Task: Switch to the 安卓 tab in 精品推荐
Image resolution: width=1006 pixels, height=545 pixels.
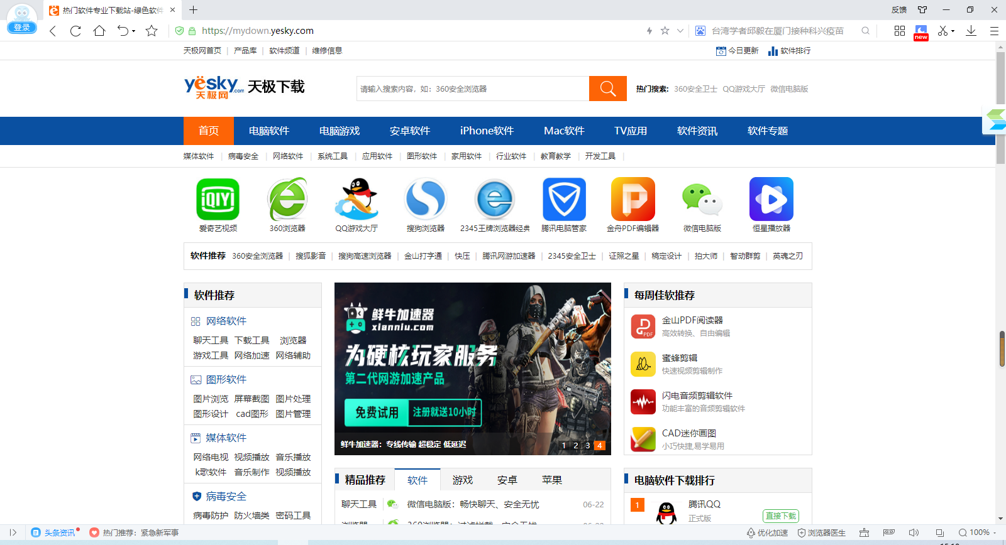Action: (x=507, y=480)
